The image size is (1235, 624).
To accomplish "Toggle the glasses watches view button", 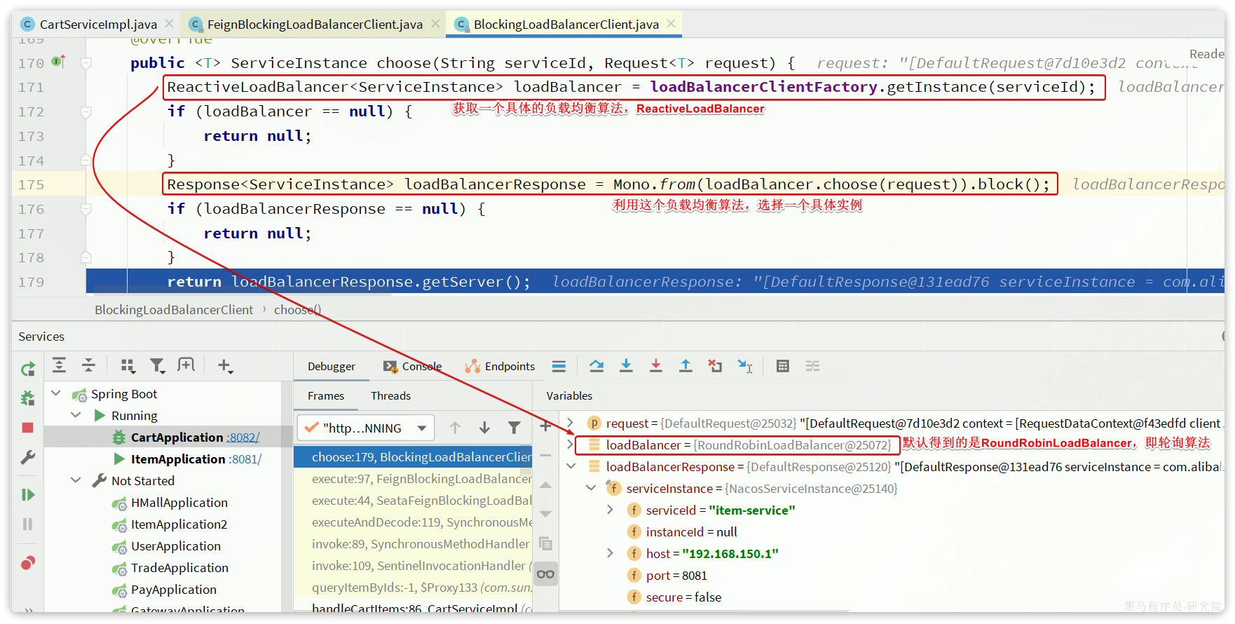I will pos(545,574).
